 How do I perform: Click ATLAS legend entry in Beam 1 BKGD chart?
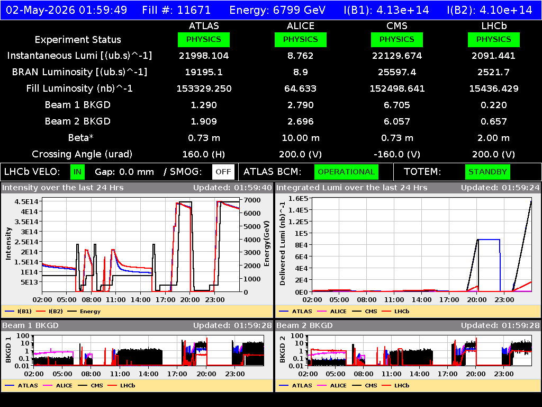[21, 386]
